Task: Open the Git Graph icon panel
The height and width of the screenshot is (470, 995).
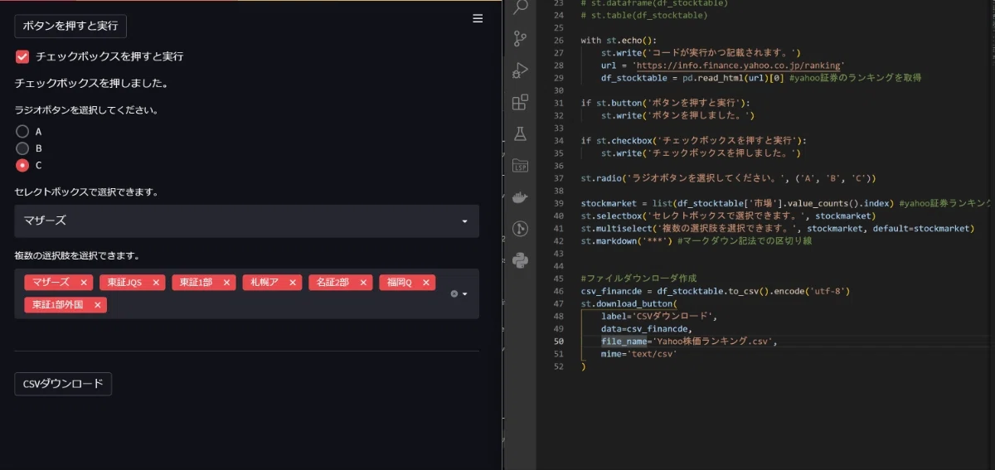Action: coord(521,229)
